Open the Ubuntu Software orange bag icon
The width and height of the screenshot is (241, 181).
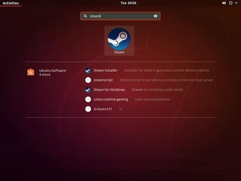(x=31, y=72)
